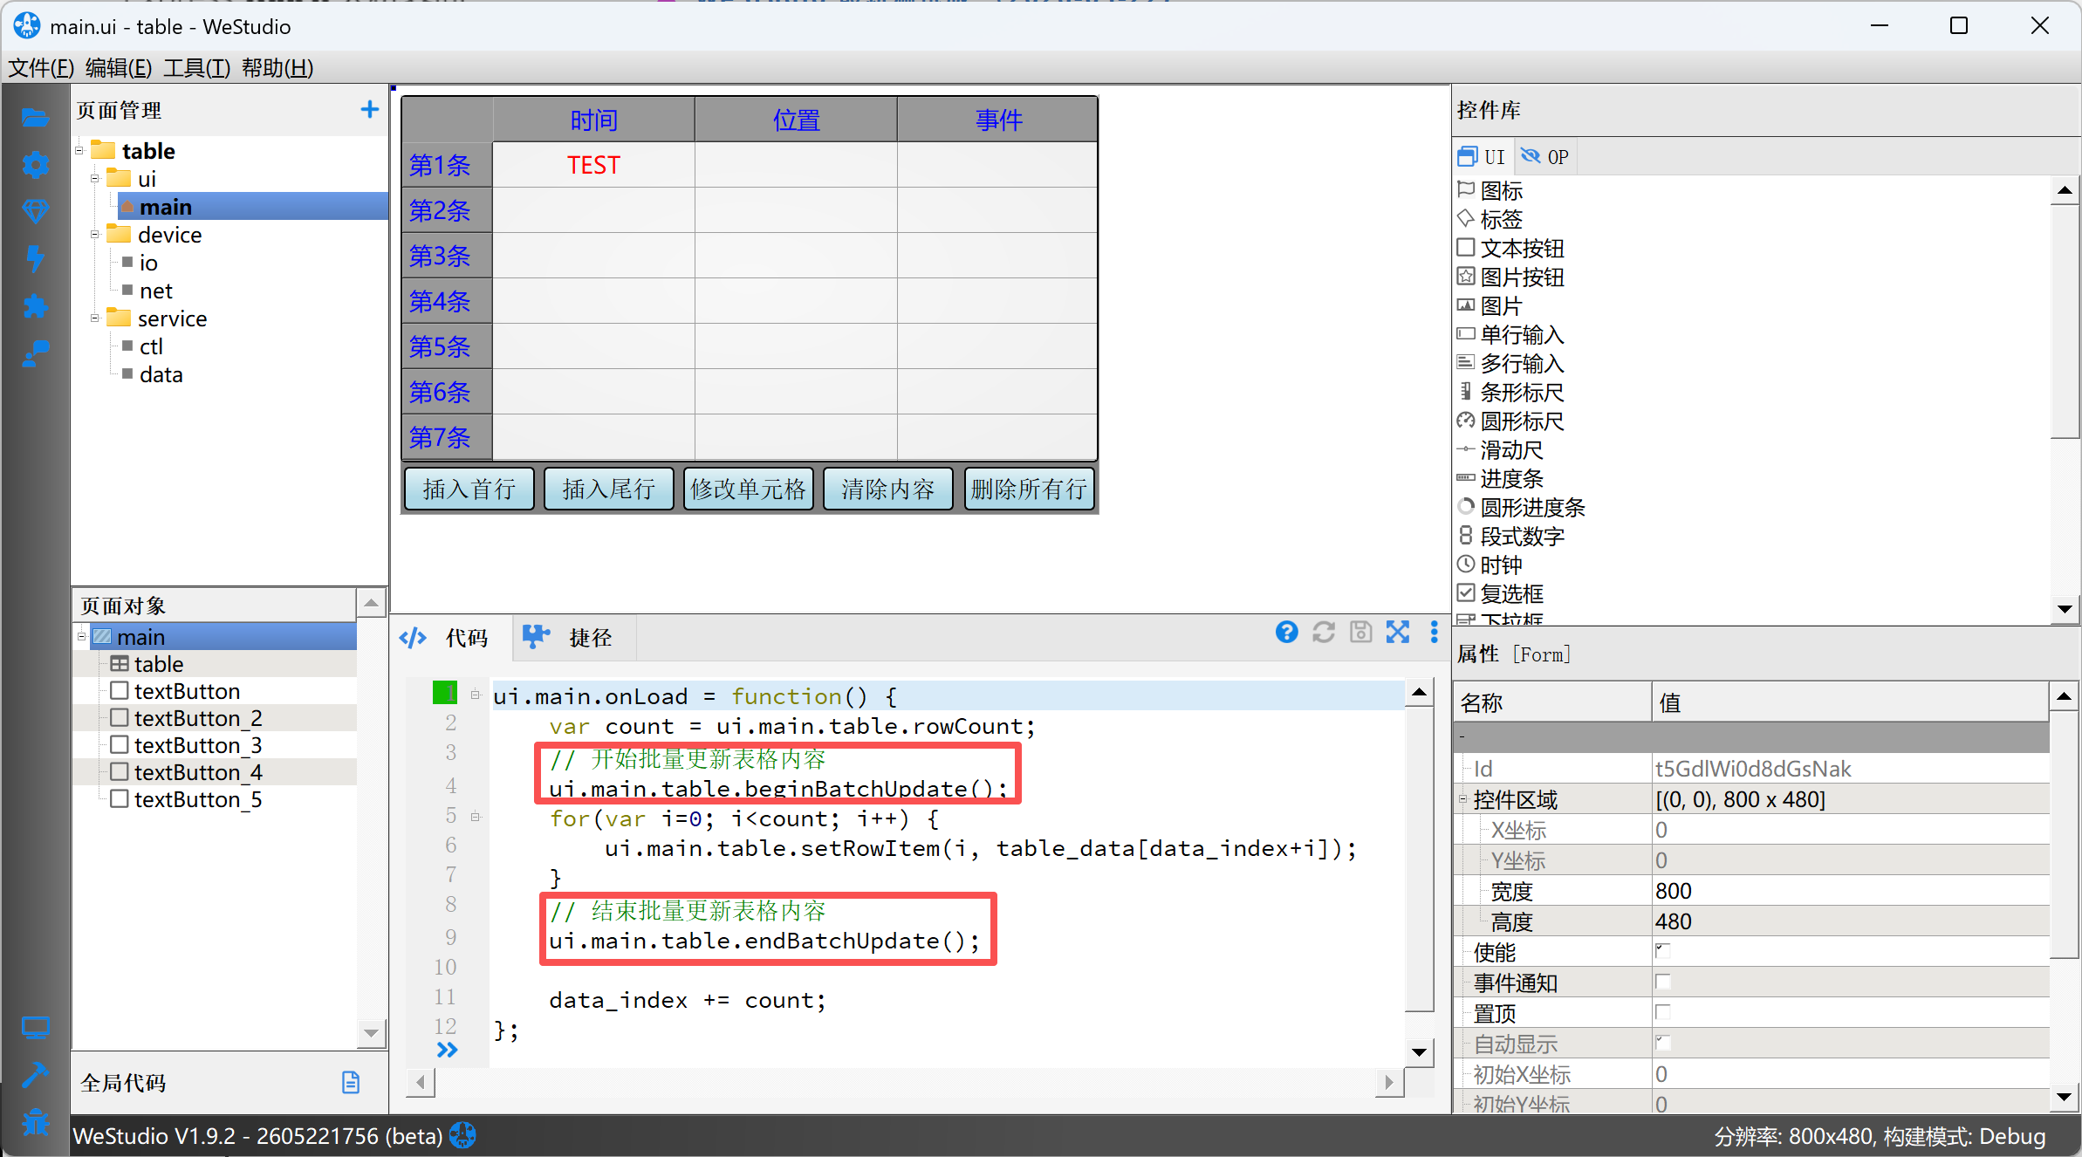Select the 图标 control in the library
Viewport: 2082px width, 1157px height.
(1491, 190)
